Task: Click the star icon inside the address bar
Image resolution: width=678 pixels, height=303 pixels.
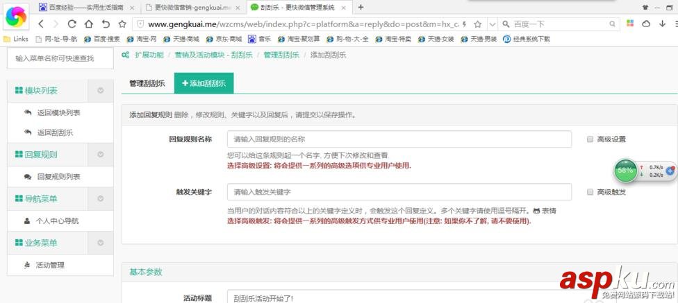Action: click(477, 24)
